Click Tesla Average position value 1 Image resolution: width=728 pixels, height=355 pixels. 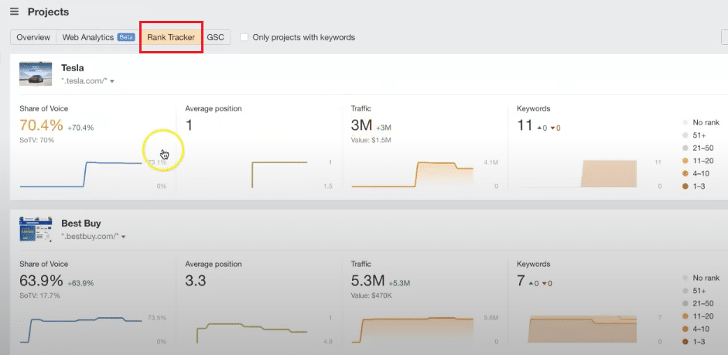pos(189,125)
